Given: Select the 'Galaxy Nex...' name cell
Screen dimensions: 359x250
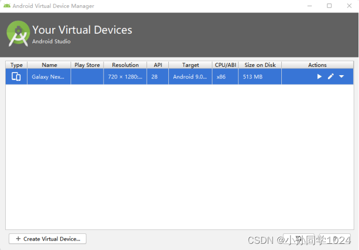Looking at the screenshot, I should [49, 77].
